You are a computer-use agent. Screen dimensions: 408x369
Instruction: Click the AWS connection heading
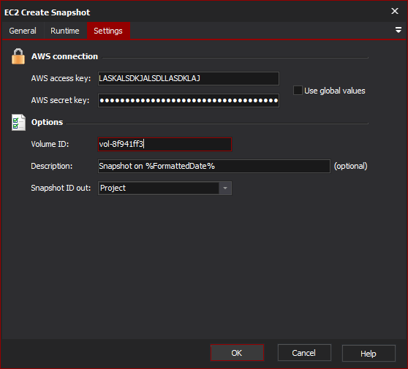tap(64, 56)
